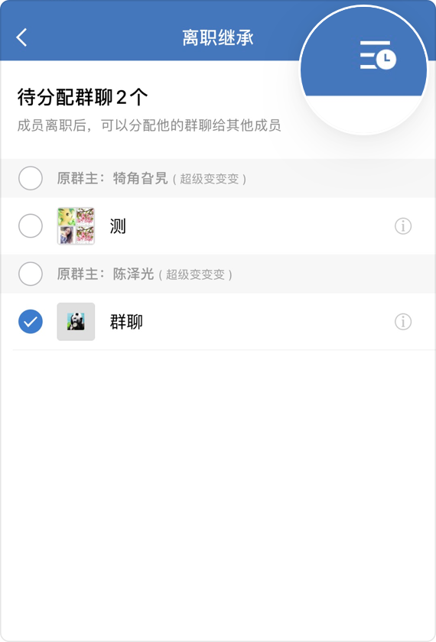Click the clock badge in the header icon
The width and height of the screenshot is (436, 642).
click(386, 60)
